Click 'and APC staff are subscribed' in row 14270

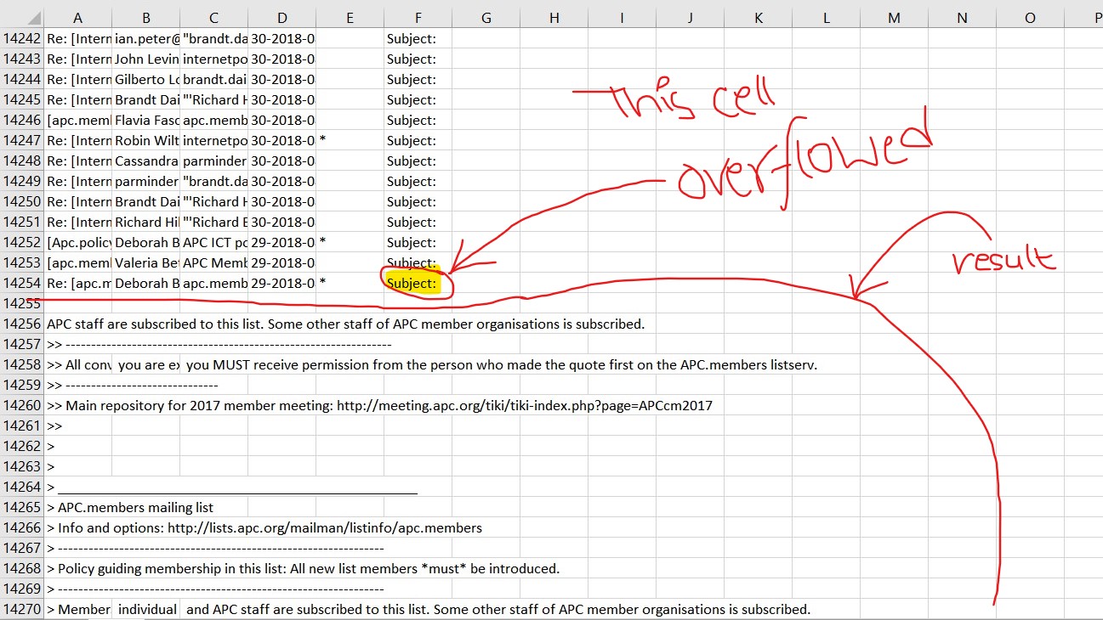click(x=497, y=609)
